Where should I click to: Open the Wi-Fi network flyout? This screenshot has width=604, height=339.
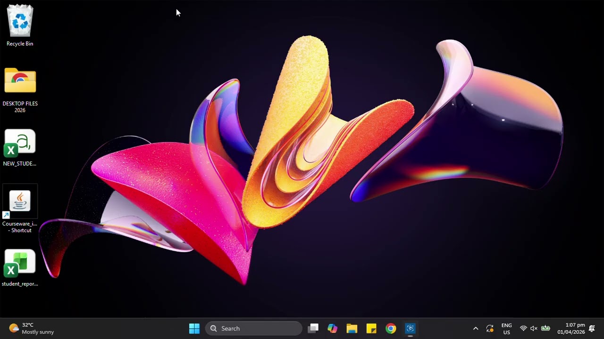click(523, 329)
